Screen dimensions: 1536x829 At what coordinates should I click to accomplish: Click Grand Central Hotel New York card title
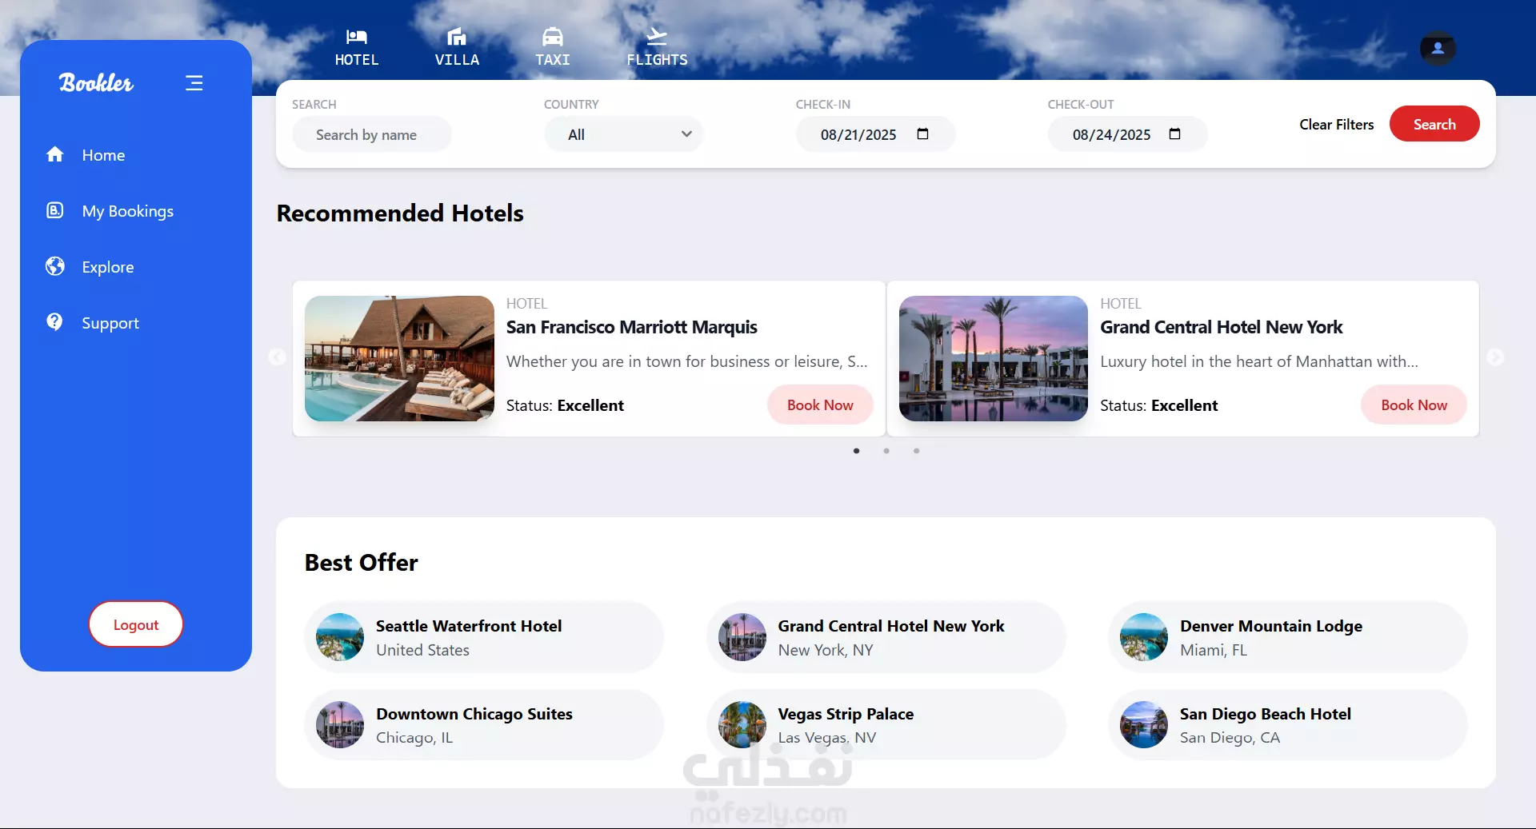coord(1221,327)
